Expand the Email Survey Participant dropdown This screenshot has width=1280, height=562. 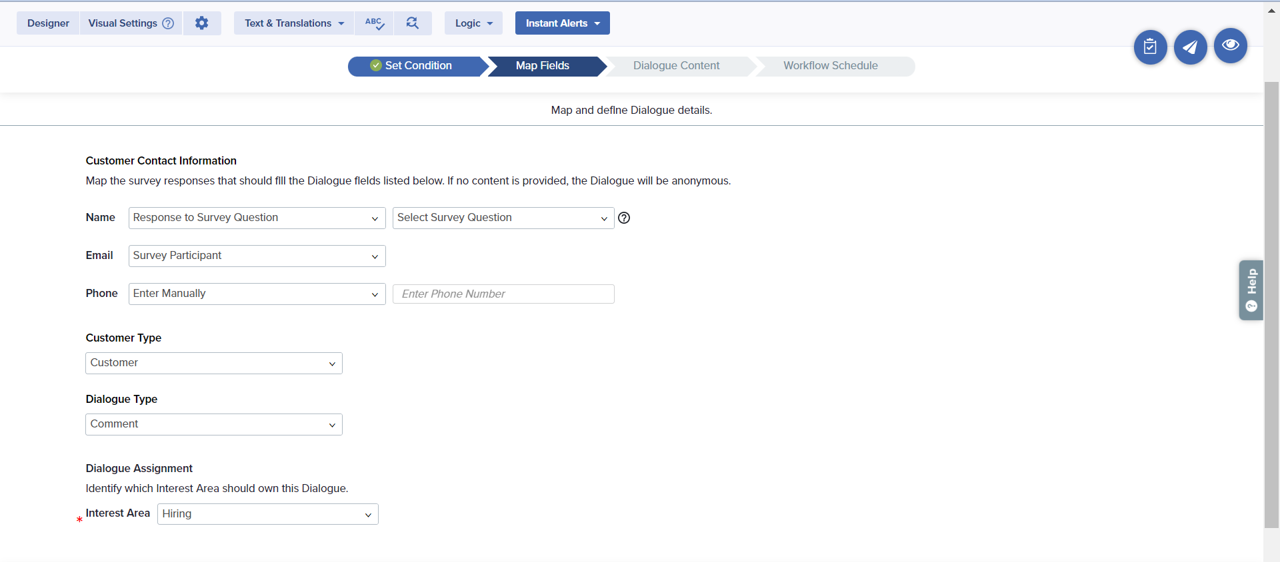pyautogui.click(x=257, y=256)
